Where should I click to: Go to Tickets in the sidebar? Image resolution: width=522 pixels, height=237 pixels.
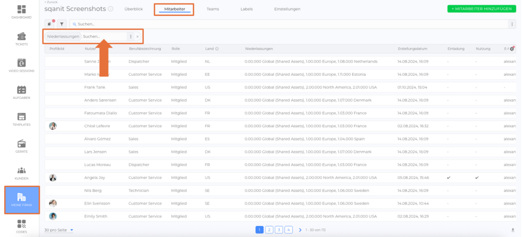click(x=21, y=39)
